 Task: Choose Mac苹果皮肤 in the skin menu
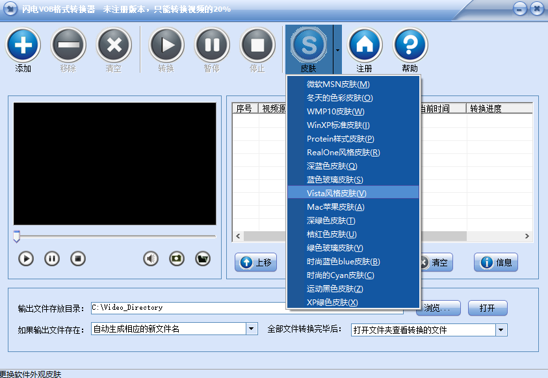335,207
